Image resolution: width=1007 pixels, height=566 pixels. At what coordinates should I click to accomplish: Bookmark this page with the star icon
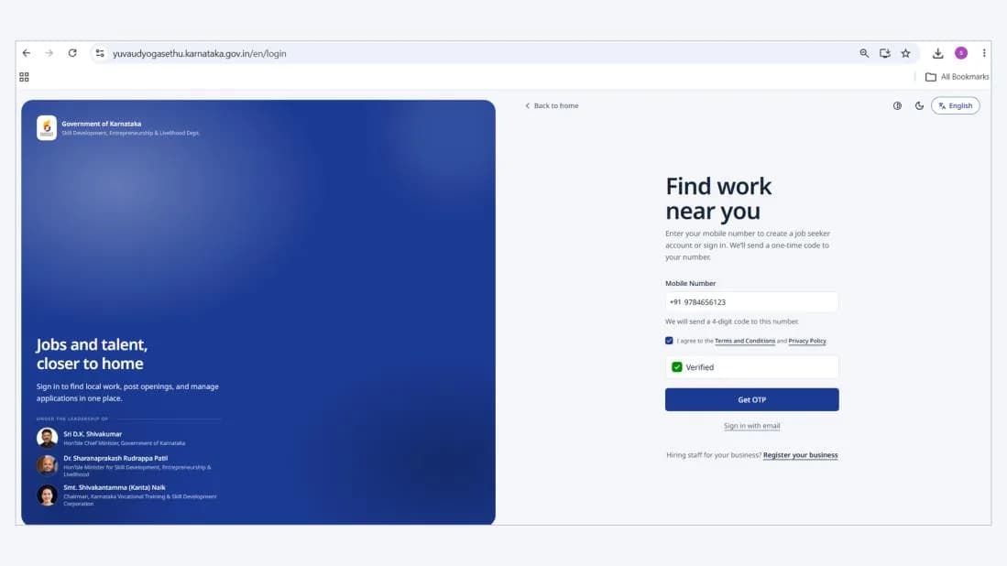coord(905,53)
